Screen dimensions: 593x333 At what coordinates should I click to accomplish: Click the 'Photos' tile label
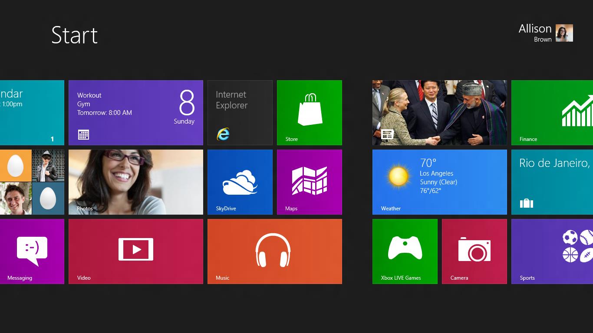coord(85,209)
